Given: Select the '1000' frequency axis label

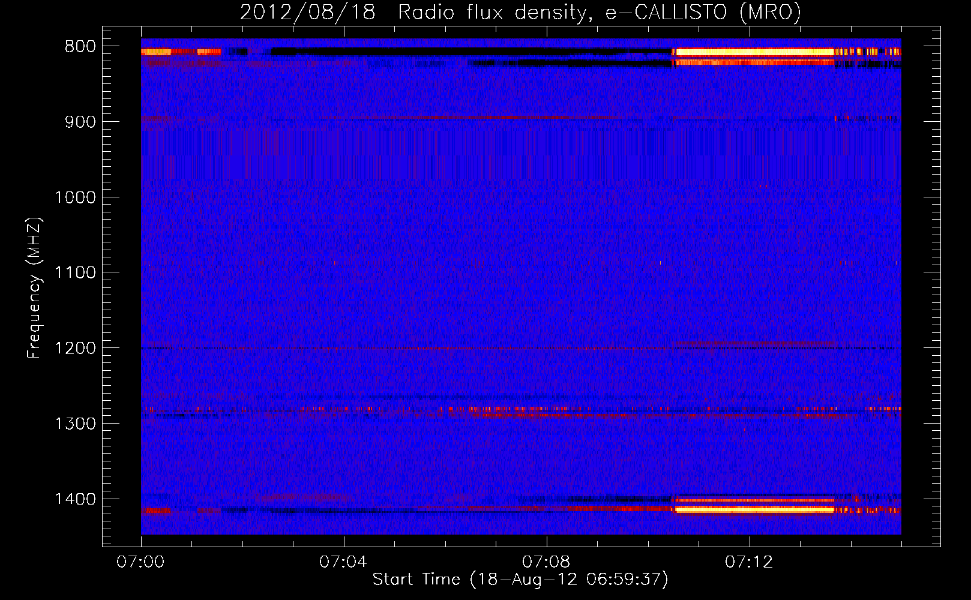Looking at the screenshot, I should point(75,197).
